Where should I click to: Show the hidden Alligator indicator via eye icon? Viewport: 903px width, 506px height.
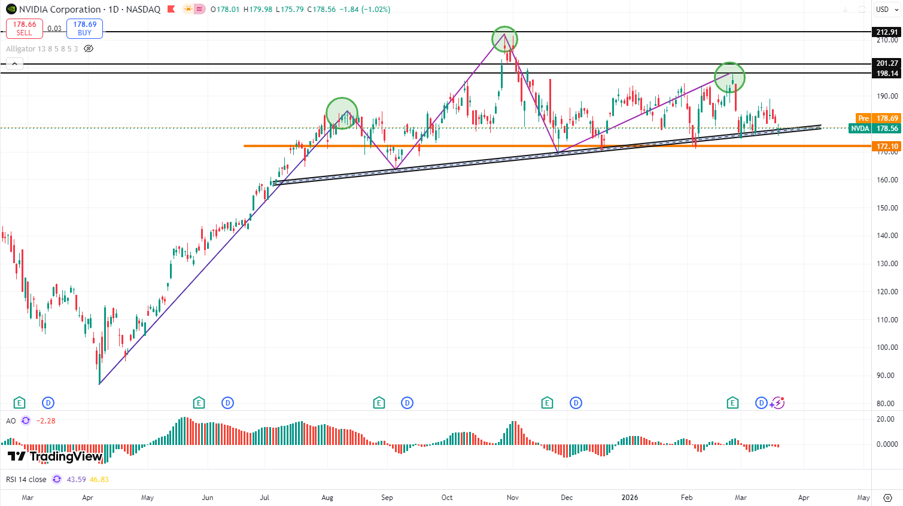coord(89,48)
